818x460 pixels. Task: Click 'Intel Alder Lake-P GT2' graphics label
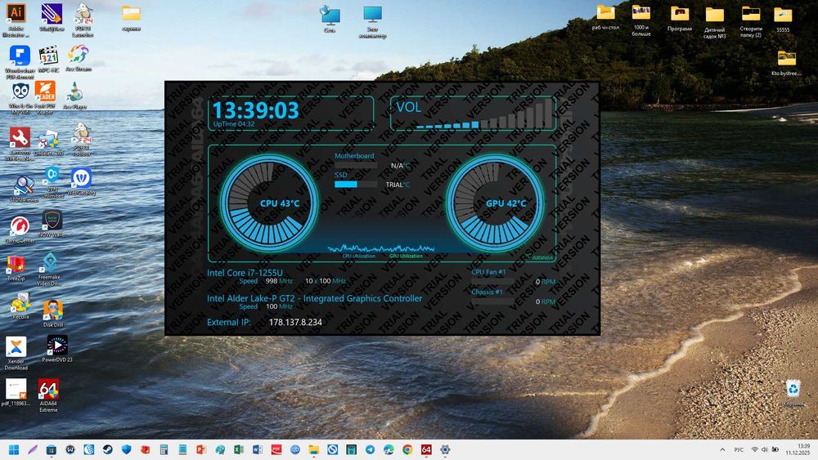tap(315, 298)
